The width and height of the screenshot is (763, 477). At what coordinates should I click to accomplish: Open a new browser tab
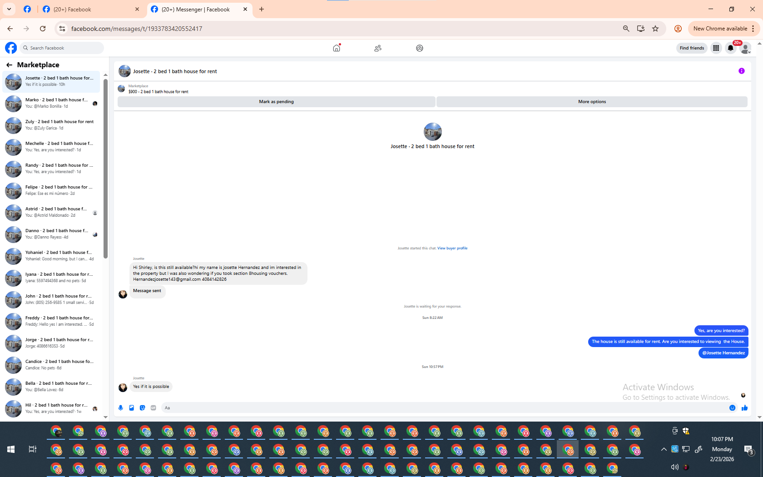click(262, 9)
